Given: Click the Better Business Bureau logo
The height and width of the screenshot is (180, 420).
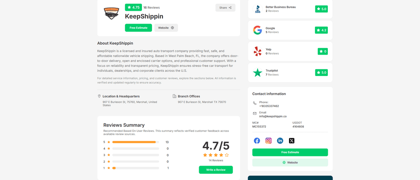Looking at the screenshot, I should [x=257, y=9].
